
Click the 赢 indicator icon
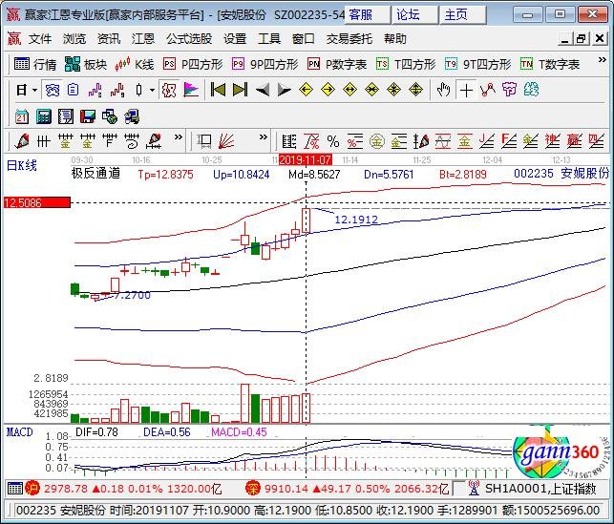[x=574, y=141]
